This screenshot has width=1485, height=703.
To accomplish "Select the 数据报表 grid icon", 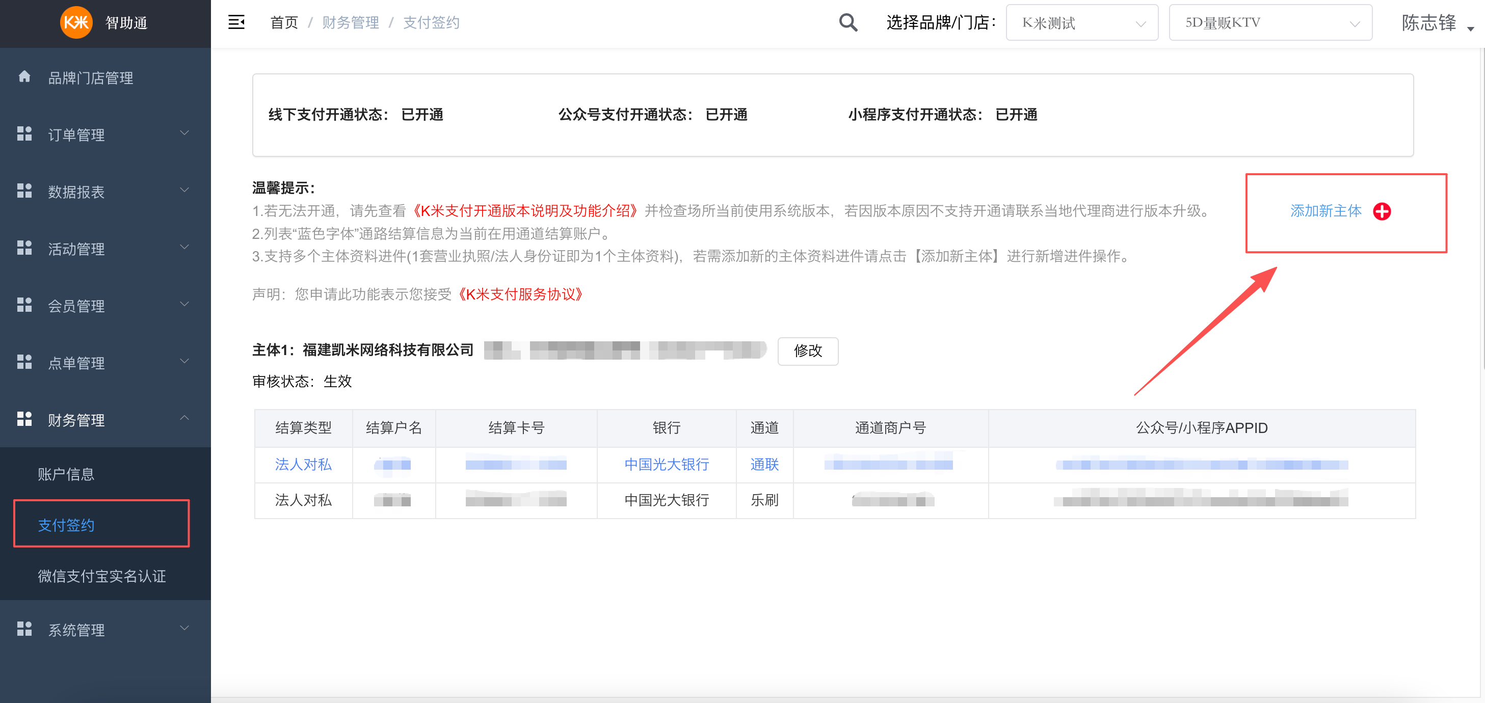I will (24, 191).
